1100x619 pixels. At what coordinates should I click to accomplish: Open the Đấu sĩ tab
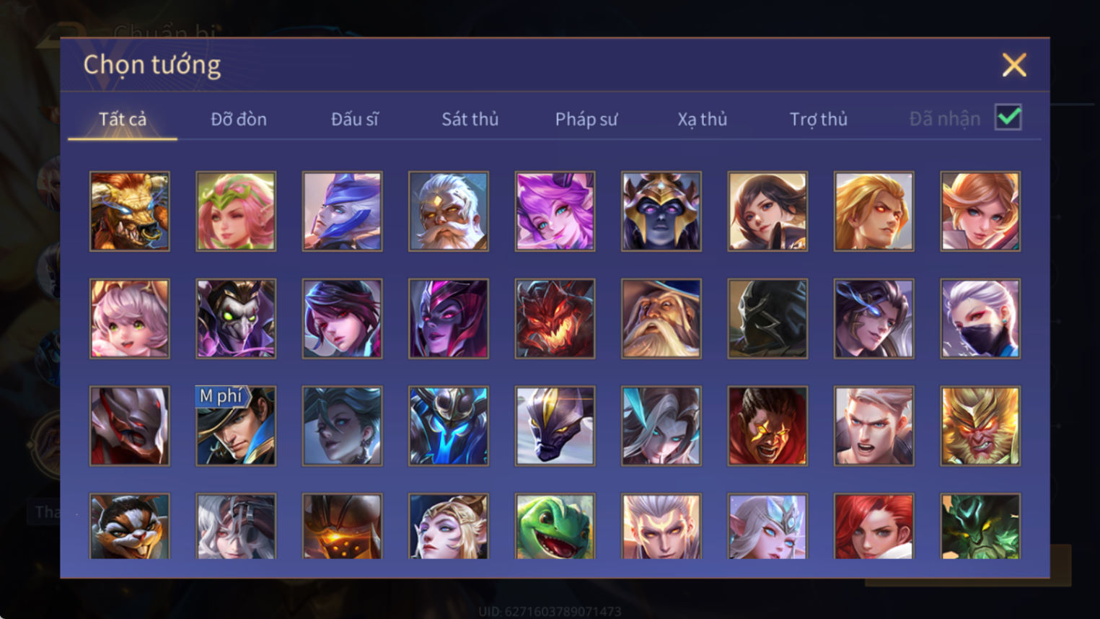354,119
